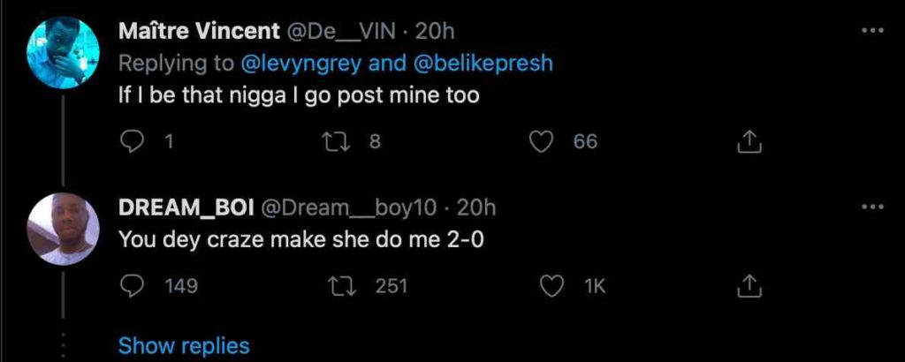Image resolution: width=905 pixels, height=362 pixels.
Task: Open DREAM_BOI's profile picture
Action: coord(65,228)
